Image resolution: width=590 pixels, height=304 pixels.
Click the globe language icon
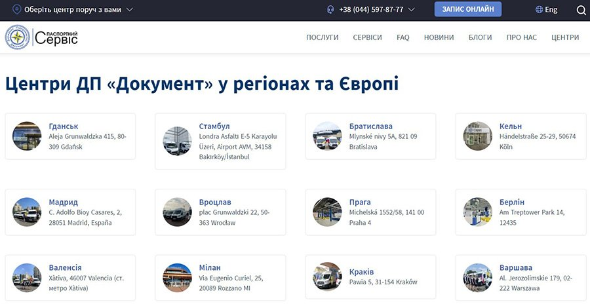[540, 9]
